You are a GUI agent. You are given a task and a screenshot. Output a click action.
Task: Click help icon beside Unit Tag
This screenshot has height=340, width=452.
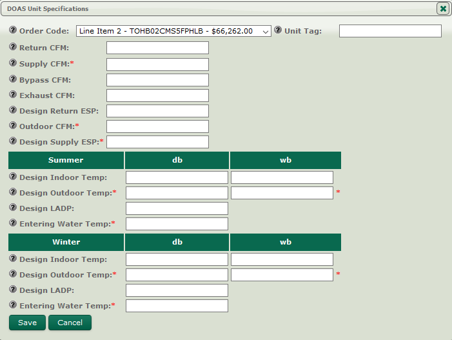tap(279, 31)
